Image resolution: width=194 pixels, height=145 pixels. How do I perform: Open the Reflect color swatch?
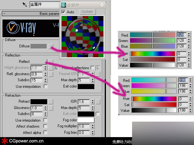[39, 62]
